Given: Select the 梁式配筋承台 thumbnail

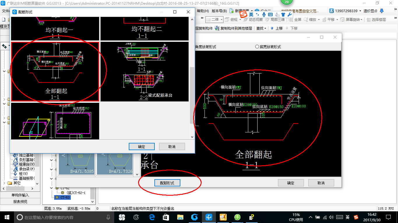Looking at the screenshot, I should [145, 71].
